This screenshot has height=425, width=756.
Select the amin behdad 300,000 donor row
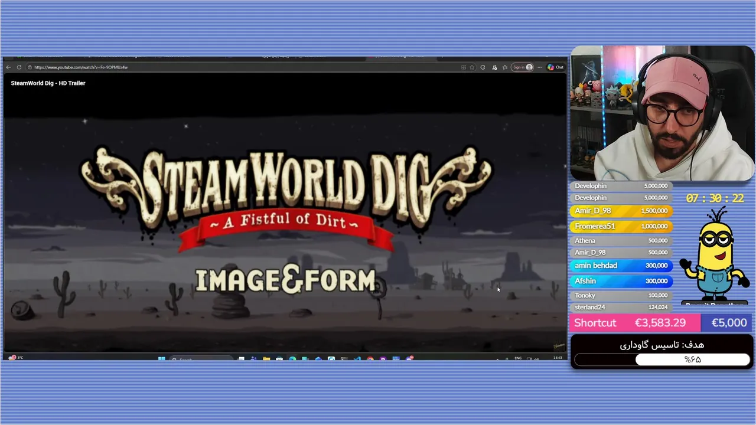coord(621,266)
